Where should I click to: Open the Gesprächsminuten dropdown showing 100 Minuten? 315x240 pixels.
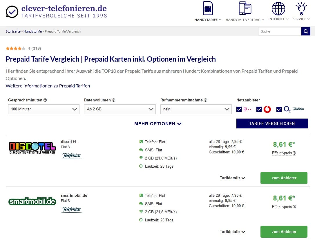tap(44, 109)
